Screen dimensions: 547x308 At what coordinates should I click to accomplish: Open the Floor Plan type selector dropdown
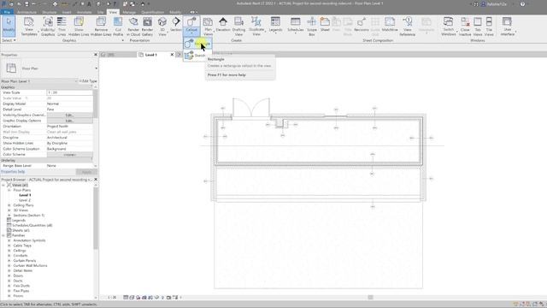tap(96, 68)
